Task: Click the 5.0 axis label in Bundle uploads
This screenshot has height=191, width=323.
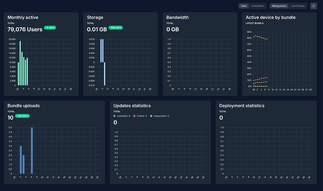Action: pos(10,127)
